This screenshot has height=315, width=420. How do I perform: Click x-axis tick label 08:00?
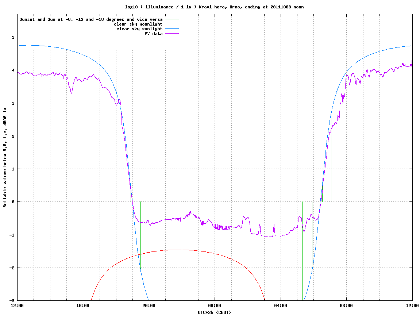click(x=347, y=306)
